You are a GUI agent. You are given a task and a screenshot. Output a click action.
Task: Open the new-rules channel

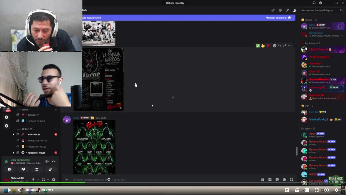34,134
